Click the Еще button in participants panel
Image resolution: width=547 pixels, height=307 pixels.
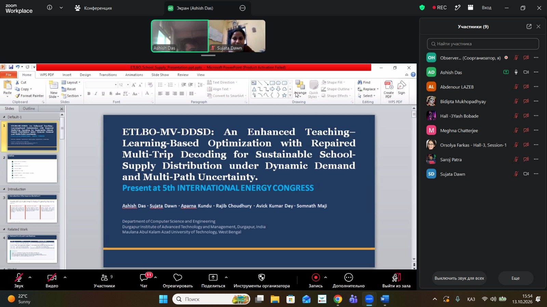(516, 278)
